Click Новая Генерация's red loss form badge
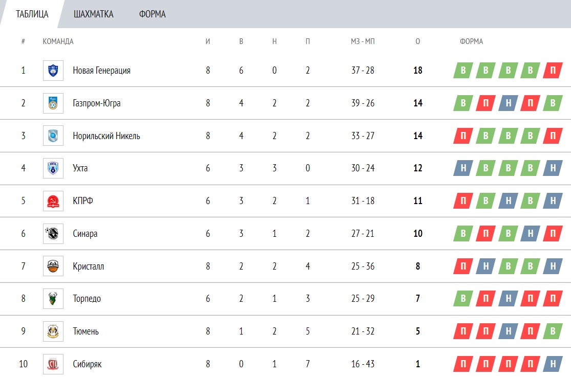 pyautogui.click(x=553, y=71)
